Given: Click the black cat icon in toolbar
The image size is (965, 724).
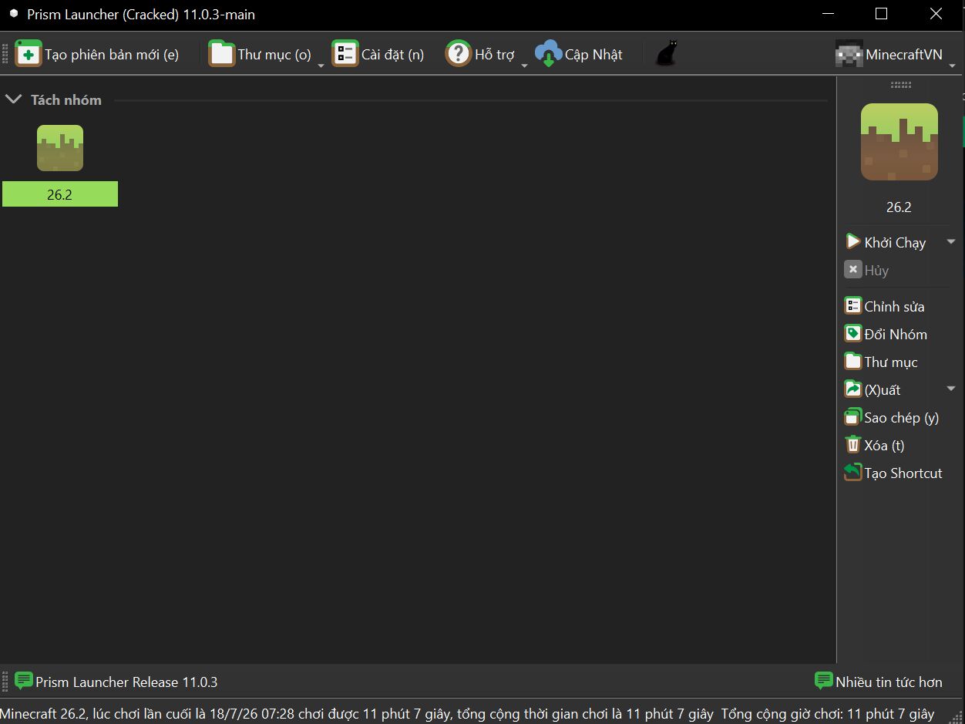Looking at the screenshot, I should pos(666,54).
